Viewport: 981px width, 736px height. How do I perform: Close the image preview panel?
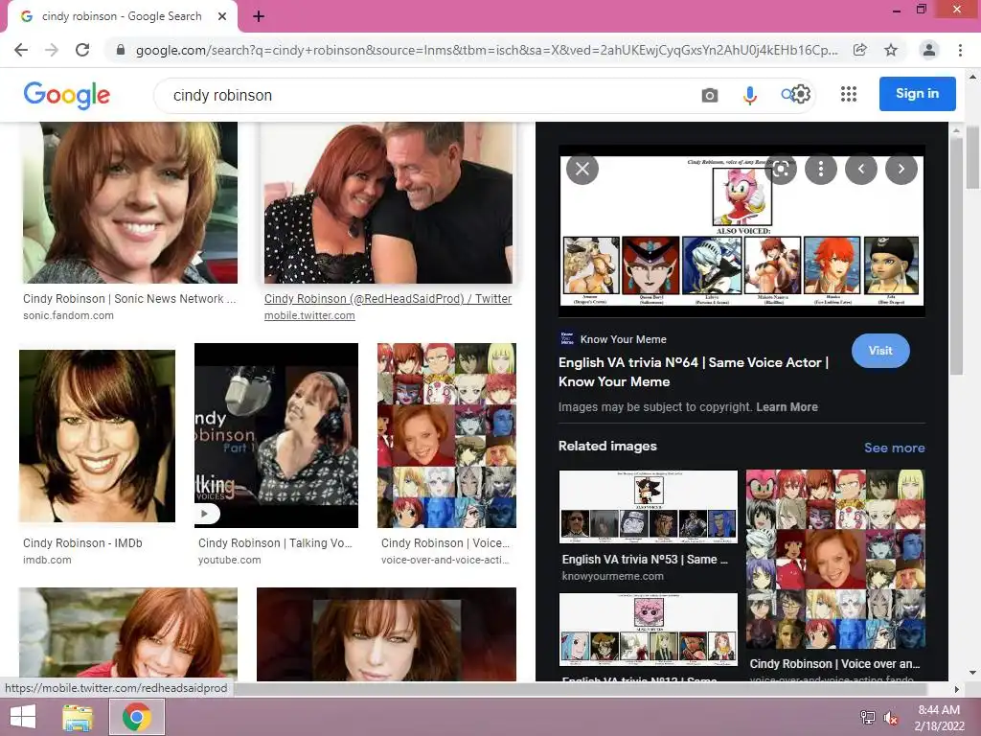click(x=582, y=169)
